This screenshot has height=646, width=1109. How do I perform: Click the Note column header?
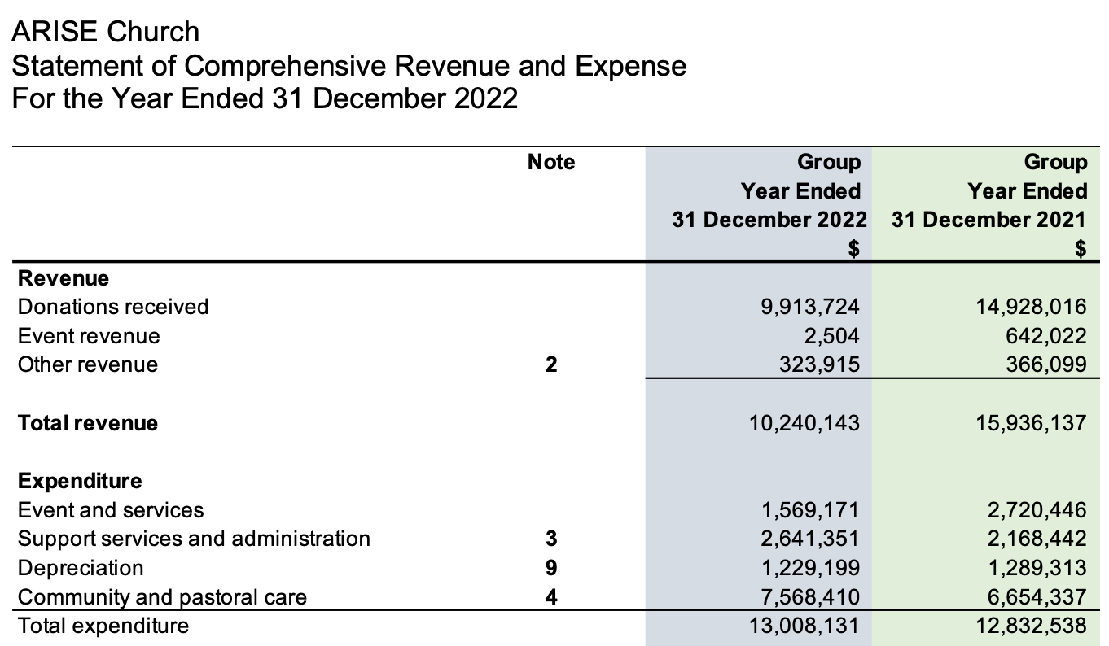point(551,162)
